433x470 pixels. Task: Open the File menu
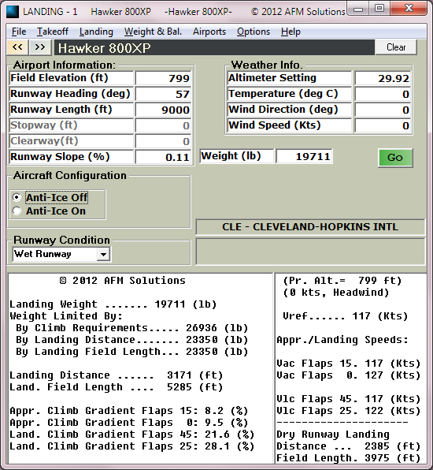pos(19,32)
